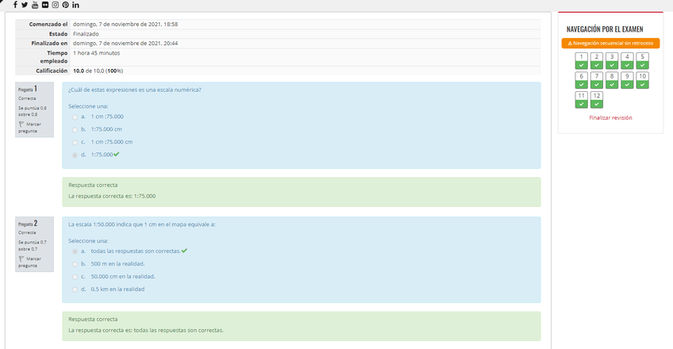Image resolution: width=673 pixels, height=349 pixels.
Task: Click the time spent '1 hora 45 minutos'
Action: pyautogui.click(x=96, y=53)
